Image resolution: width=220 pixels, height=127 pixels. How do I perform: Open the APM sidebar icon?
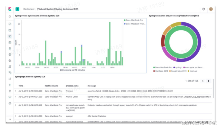[x=10, y=73]
